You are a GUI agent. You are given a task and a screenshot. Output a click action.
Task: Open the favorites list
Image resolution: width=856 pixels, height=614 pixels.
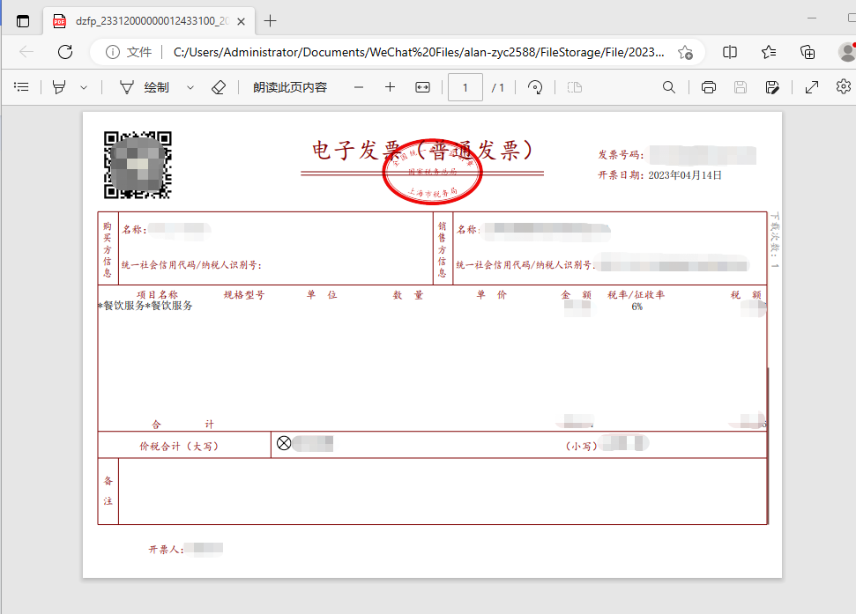coord(768,52)
